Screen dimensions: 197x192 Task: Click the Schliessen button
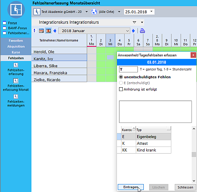coord(185,187)
